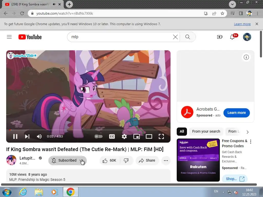This screenshot has height=197, width=263.
Task: Open the YouTube account avatar menu
Action: (x=247, y=37)
